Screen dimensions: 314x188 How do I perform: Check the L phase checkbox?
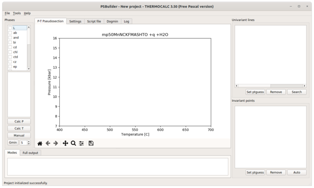click(x=10, y=28)
